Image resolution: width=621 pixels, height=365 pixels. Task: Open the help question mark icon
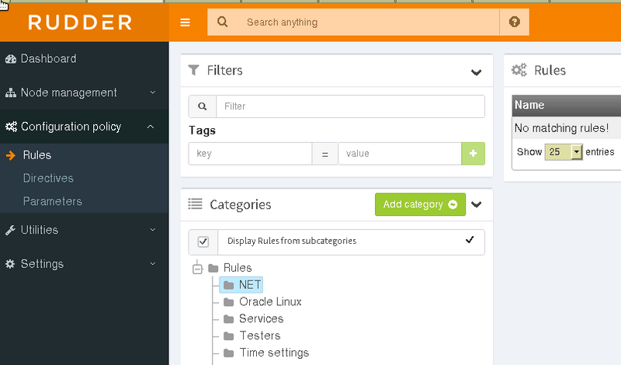point(514,22)
